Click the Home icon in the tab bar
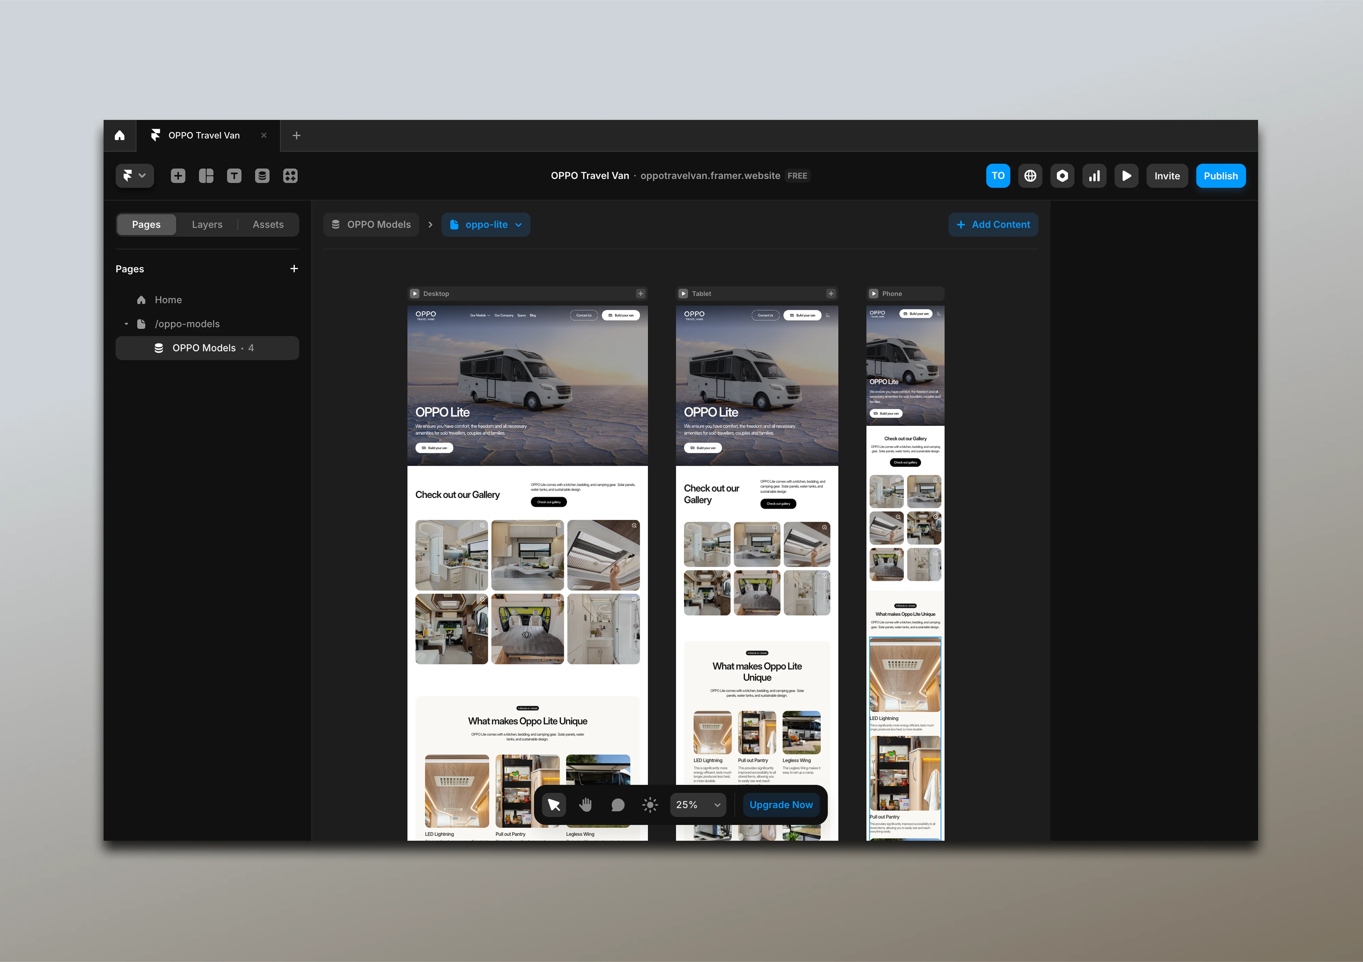Image resolution: width=1363 pixels, height=962 pixels. pyautogui.click(x=120, y=135)
